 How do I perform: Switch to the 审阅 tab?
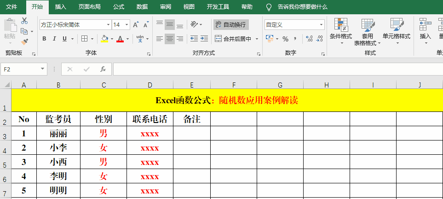[x=166, y=7]
